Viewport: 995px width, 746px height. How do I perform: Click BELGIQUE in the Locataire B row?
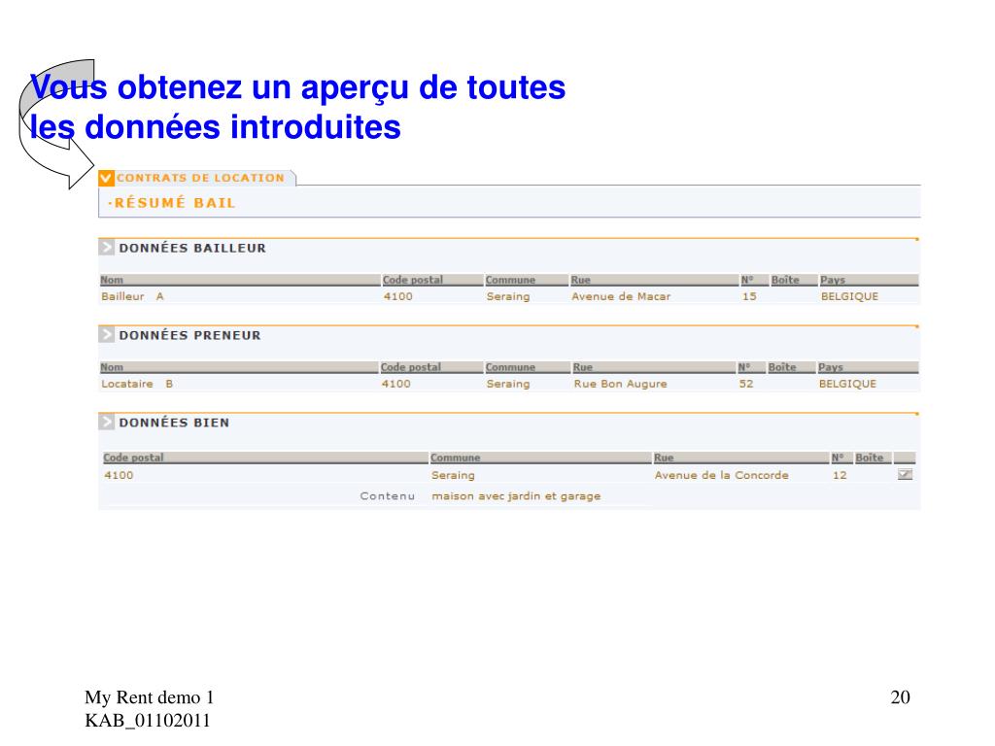(x=847, y=384)
